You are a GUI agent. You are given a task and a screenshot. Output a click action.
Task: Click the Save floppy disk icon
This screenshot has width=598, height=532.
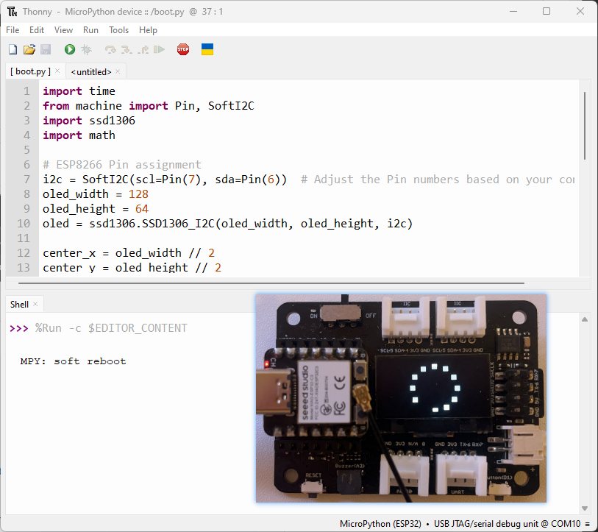coord(46,49)
